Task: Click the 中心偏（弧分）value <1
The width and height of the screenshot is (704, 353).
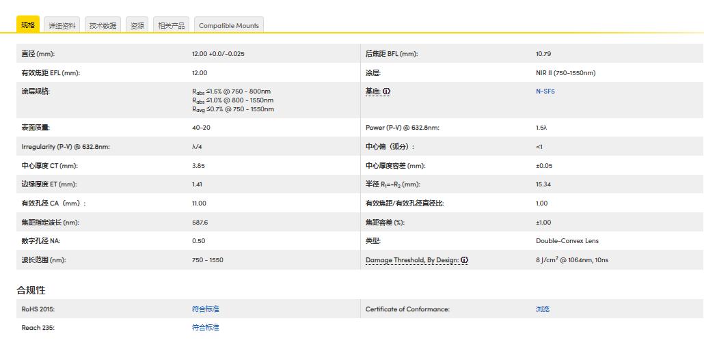Action: [539, 147]
